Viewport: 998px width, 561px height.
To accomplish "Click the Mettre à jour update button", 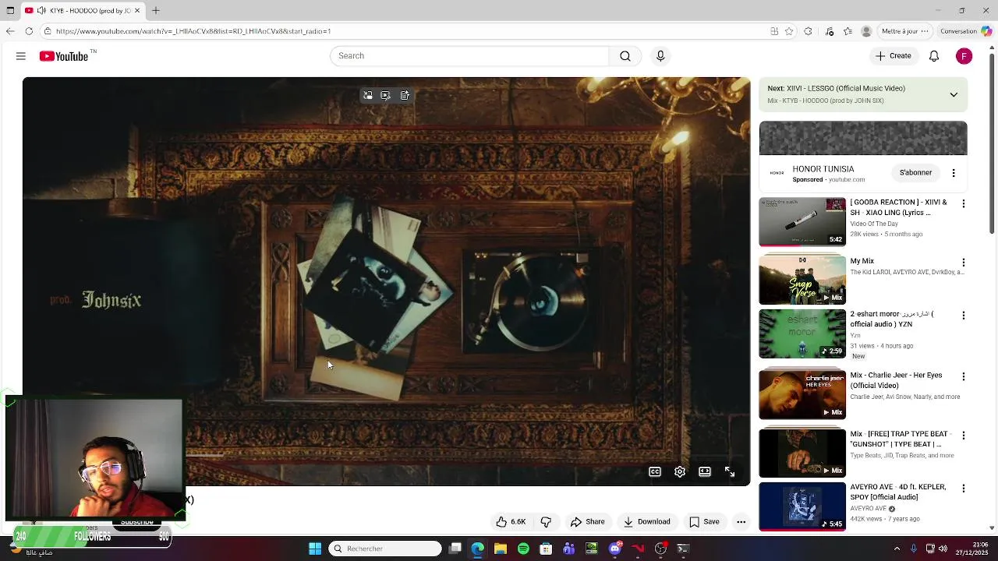I will point(904,31).
